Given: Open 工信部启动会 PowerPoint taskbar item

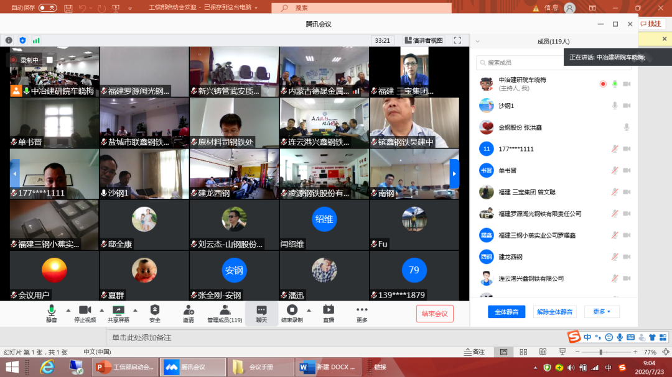Looking at the screenshot, I should coord(125,367).
